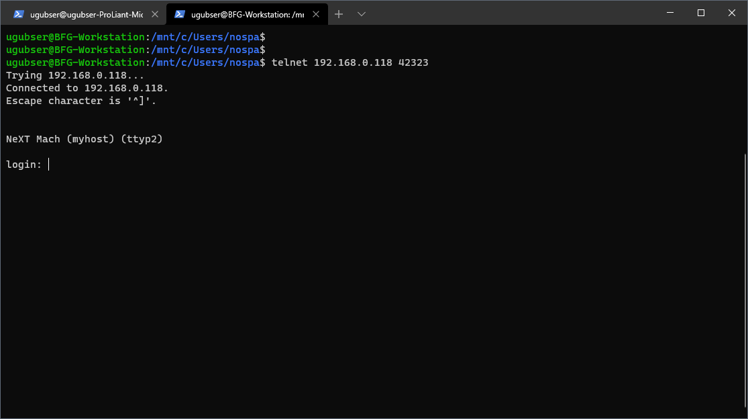Viewport: 748px width, 419px height.
Task: Click the 'Trying 192.168.0.118...' output line
Action: pyautogui.click(x=74, y=75)
